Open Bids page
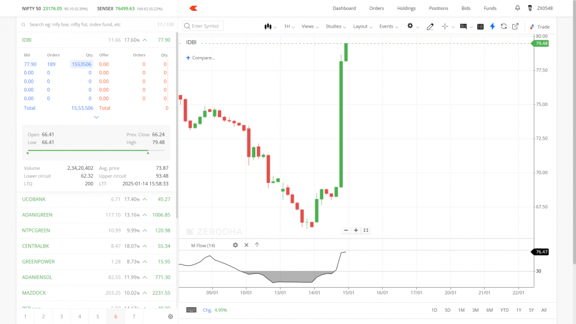This screenshot has height=324, width=576. point(466,8)
